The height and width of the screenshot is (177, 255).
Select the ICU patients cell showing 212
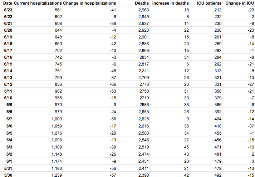(217, 10)
